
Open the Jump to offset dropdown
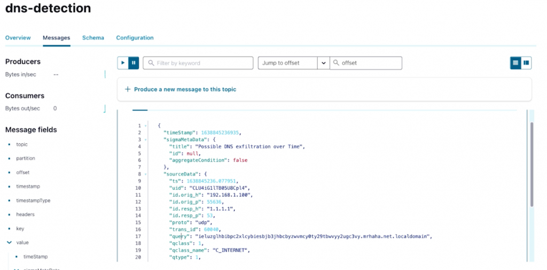coord(323,63)
